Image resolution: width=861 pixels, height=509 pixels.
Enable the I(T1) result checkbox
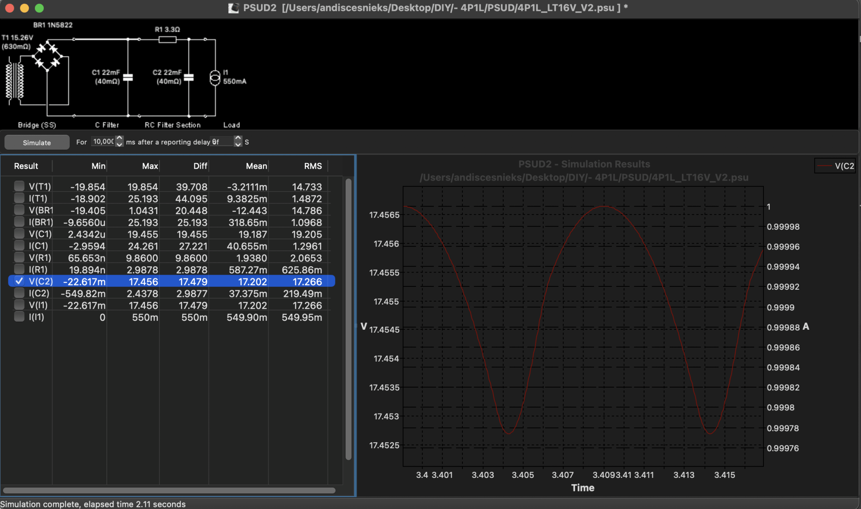[19, 197]
